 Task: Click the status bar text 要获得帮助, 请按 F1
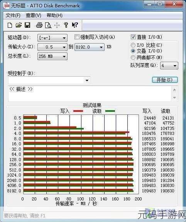(25, 215)
